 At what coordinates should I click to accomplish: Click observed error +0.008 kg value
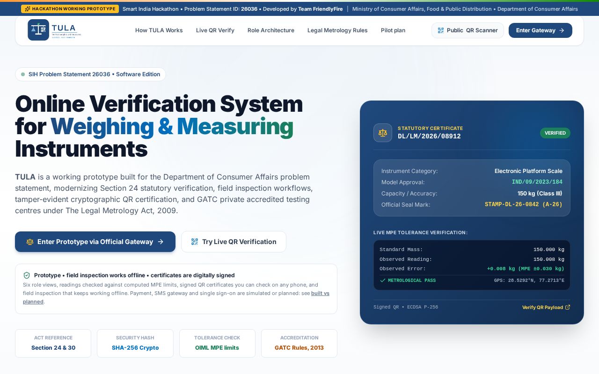[526, 269]
